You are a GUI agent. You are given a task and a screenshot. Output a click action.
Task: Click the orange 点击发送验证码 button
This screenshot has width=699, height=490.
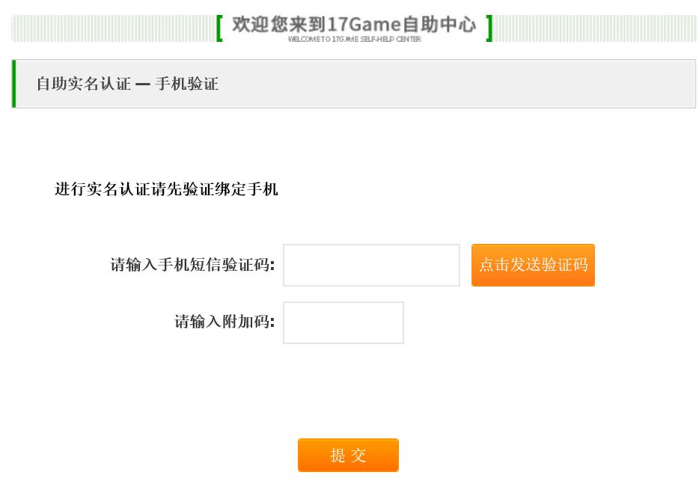(x=533, y=265)
